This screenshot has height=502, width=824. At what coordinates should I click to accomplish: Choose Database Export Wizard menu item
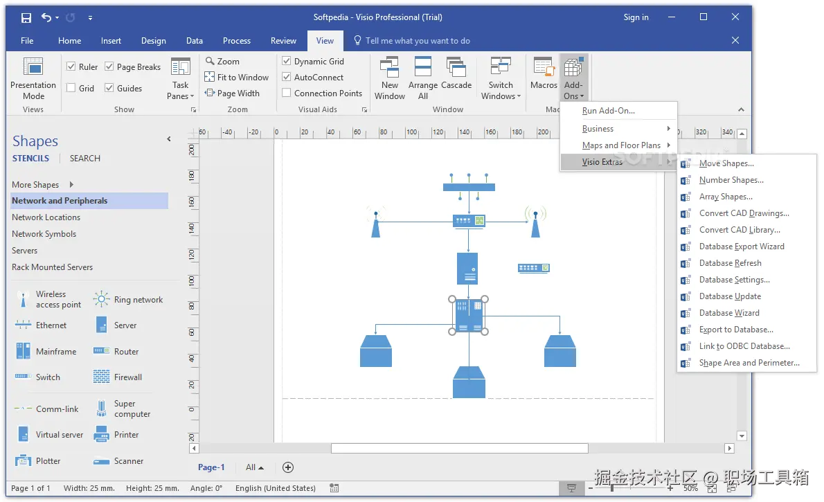point(746,246)
